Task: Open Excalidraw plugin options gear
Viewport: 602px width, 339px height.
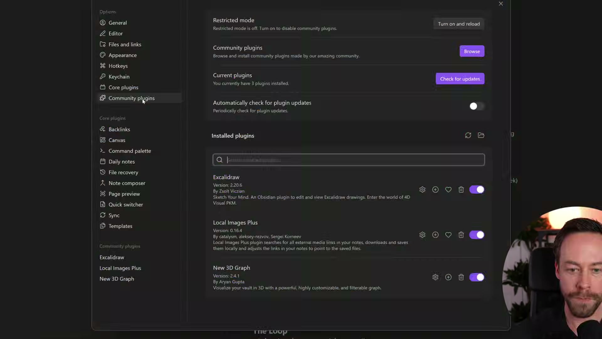Action: click(x=422, y=190)
